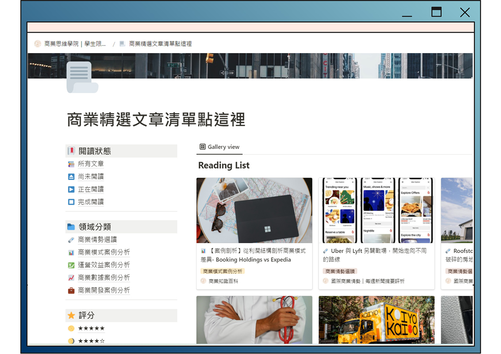This screenshot has width=501, height=354.
Task: Click the newspaper icon in Uber 與 Lyft card title
Action: [326, 251]
